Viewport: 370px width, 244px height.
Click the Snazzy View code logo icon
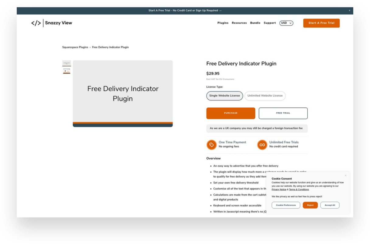[36, 23]
